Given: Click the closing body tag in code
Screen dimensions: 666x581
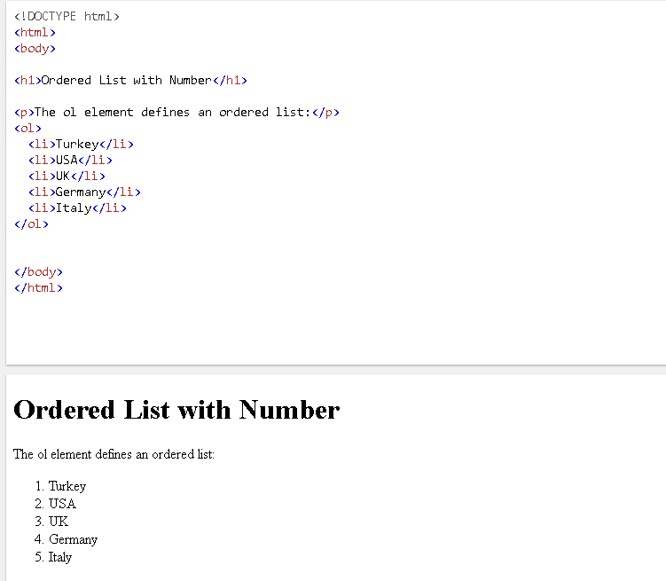Looking at the screenshot, I should coord(38,272).
